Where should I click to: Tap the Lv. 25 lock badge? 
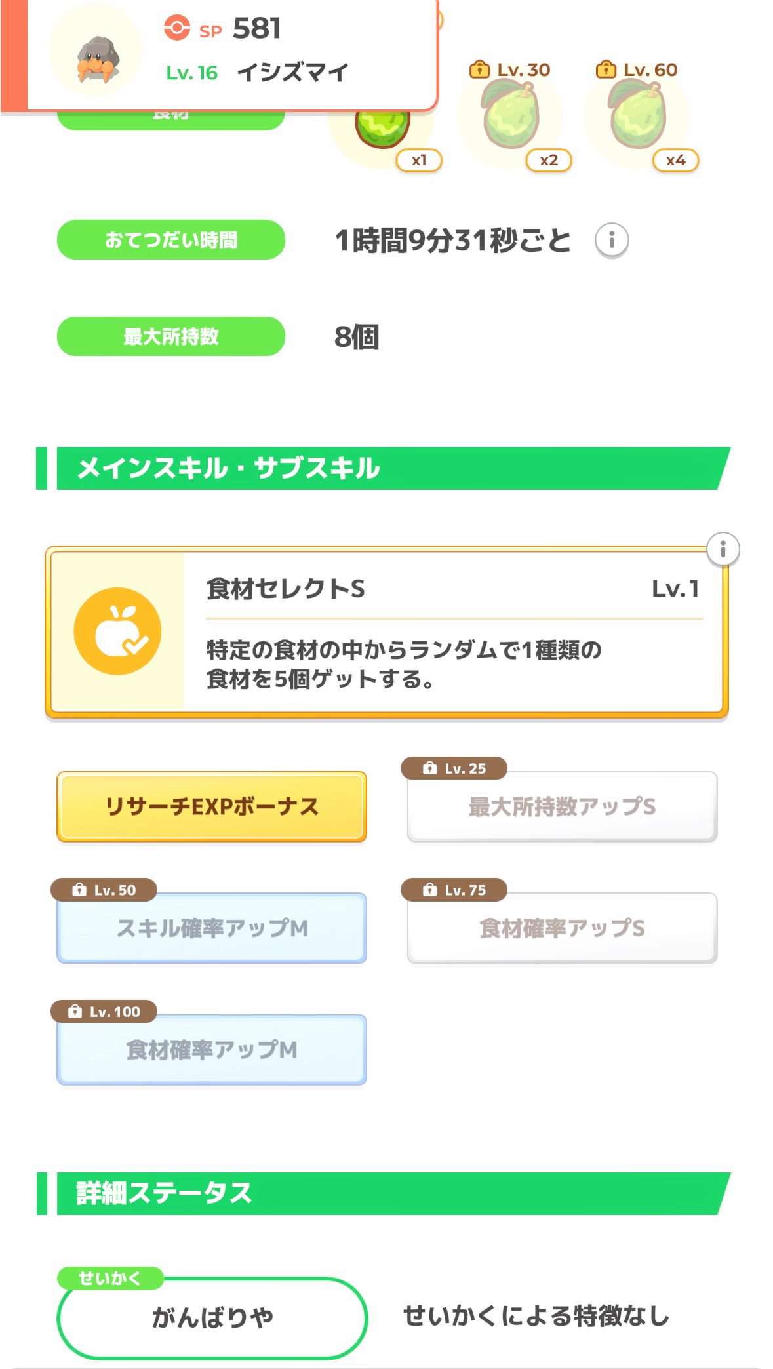point(454,768)
